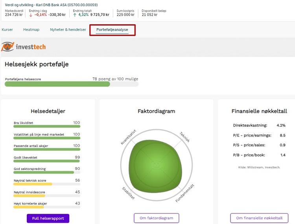Open Nyheter & hendelser tab

pyautogui.click(x=68, y=30)
